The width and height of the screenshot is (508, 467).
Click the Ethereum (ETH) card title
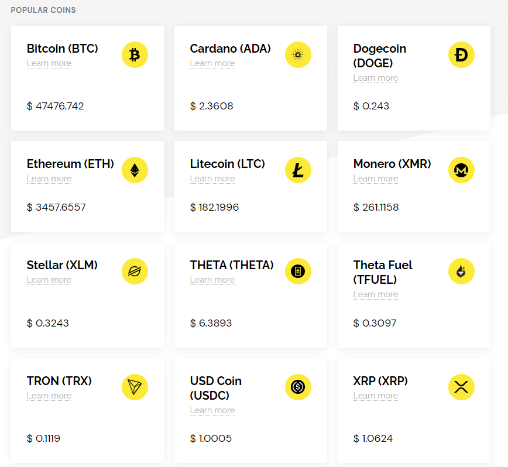click(70, 164)
